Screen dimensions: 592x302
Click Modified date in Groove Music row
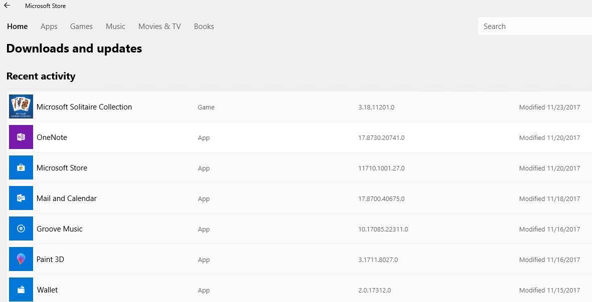click(550, 229)
